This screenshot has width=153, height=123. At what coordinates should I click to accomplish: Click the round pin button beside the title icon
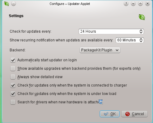tap(13, 4)
